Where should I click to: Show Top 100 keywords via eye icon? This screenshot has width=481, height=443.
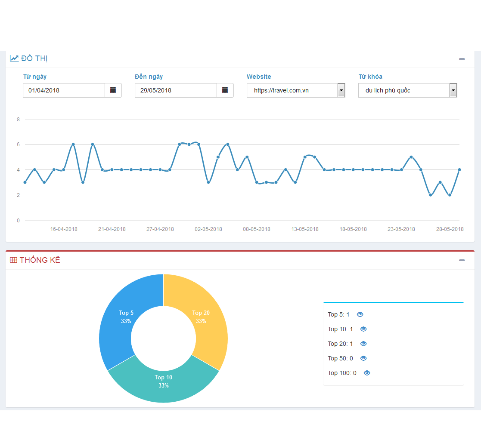pos(367,373)
